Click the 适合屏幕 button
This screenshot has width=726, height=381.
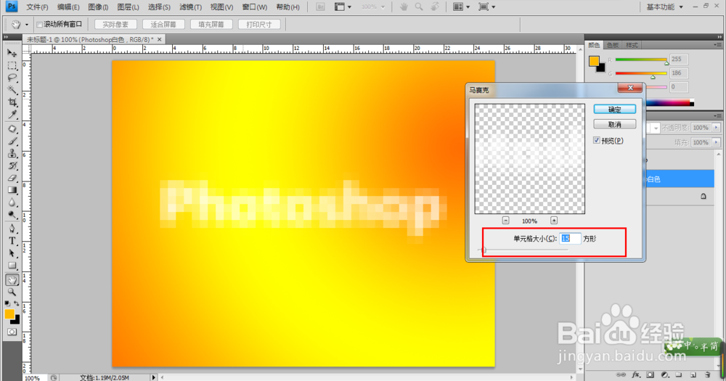(x=163, y=25)
